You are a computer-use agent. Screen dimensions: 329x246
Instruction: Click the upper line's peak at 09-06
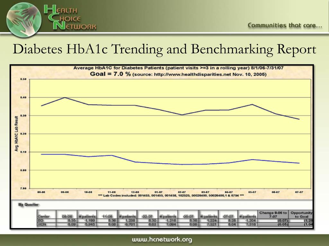65,97
